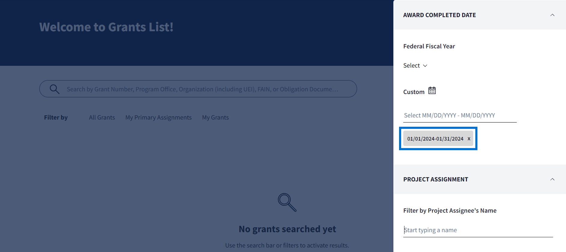Remove the 01/01/2024-01/31/2024 date chip with x
566x252 pixels.
point(469,139)
